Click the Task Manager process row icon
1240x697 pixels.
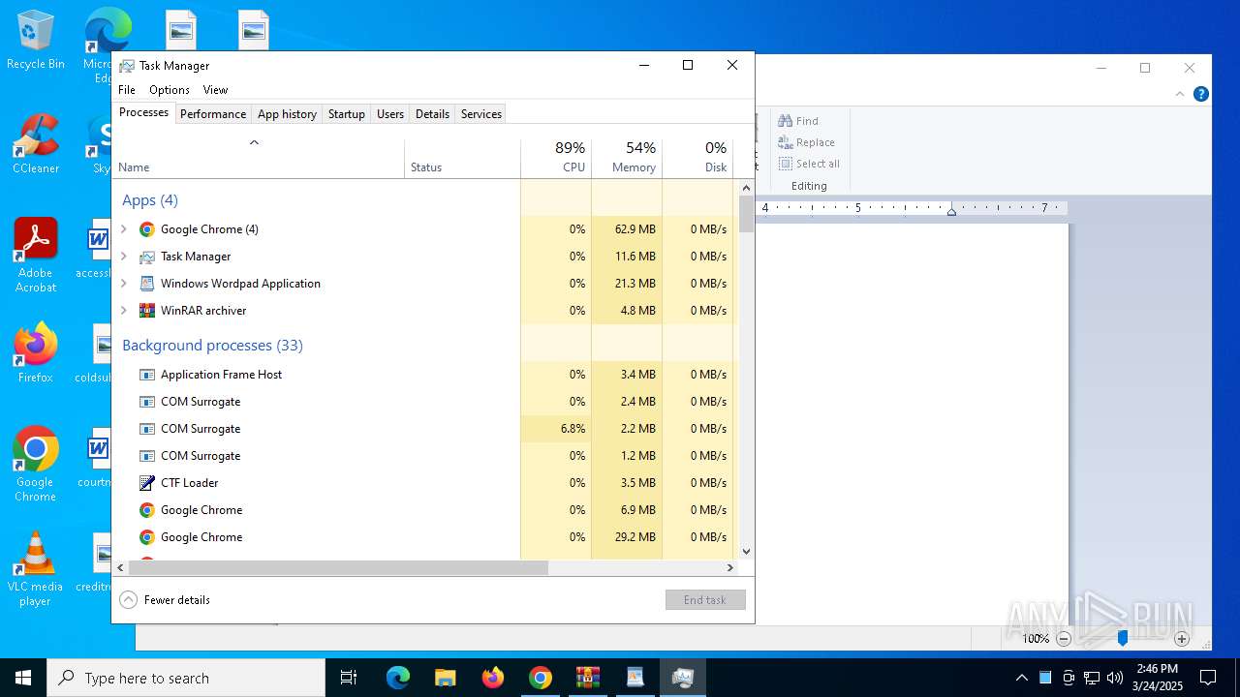click(x=147, y=257)
